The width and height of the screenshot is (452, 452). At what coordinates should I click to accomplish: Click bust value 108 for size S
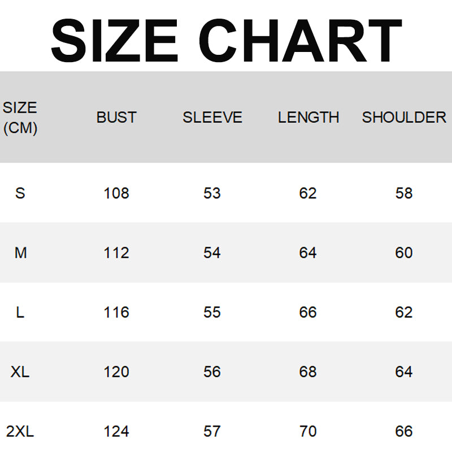pyautogui.click(x=116, y=193)
